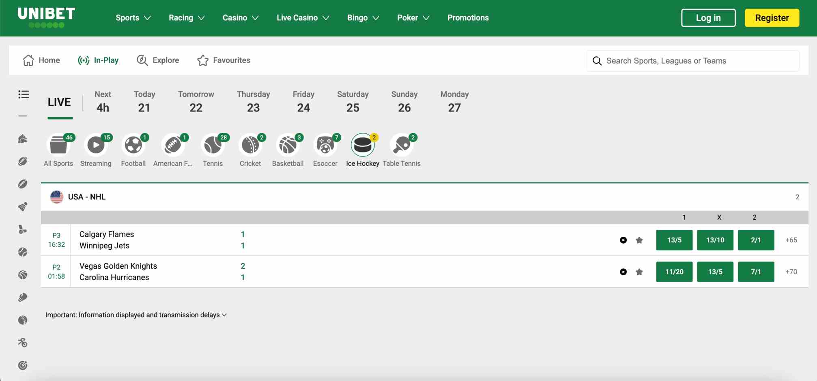Image resolution: width=817 pixels, height=381 pixels.
Task: Select the Tennis sport icon
Action: pyautogui.click(x=213, y=145)
